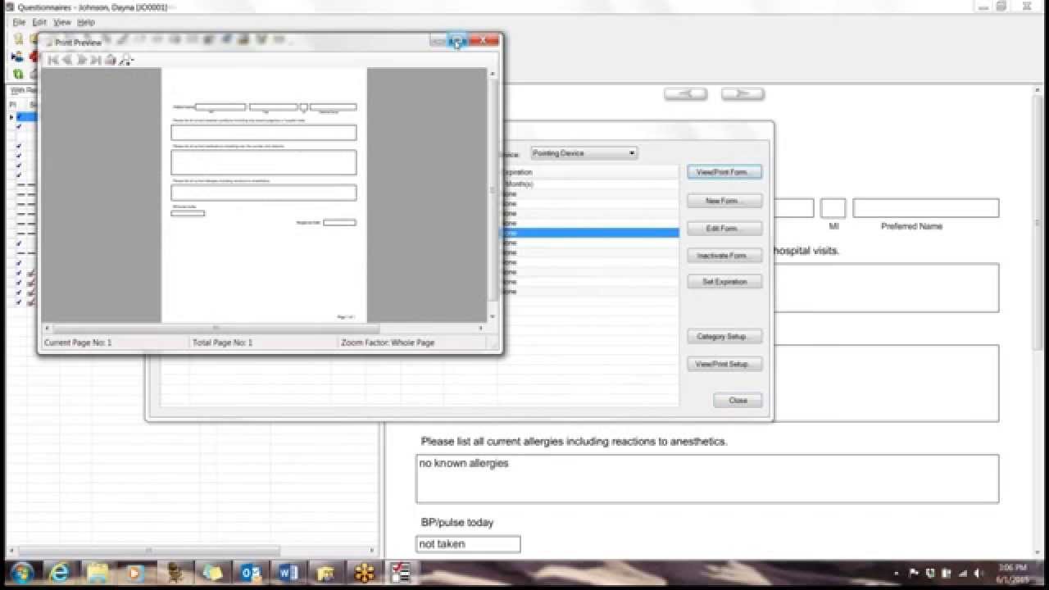Screen dimensions: 1049x590
Task: Click the MI input field
Action: pyautogui.click(x=833, y=208)
